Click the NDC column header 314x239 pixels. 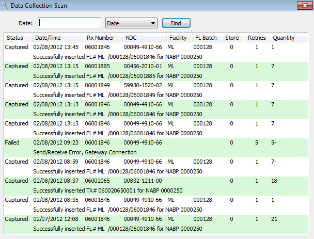click(131, 38)
